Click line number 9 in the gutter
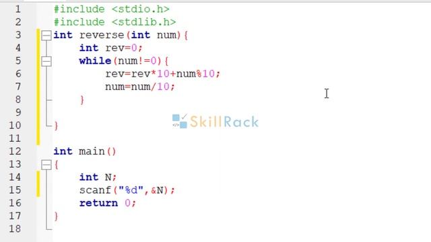The image size is (431, 242). click(18, 112)
